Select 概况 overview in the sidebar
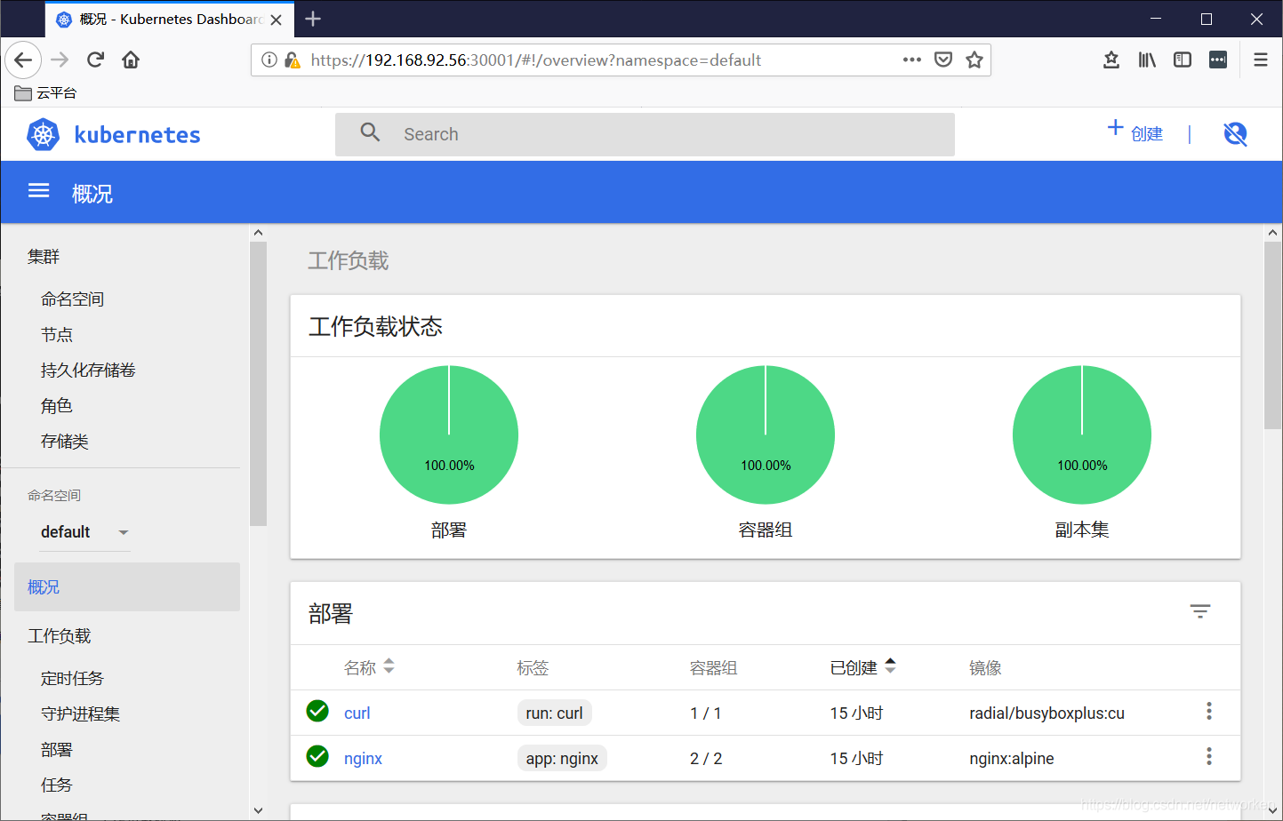 point(127,586)
